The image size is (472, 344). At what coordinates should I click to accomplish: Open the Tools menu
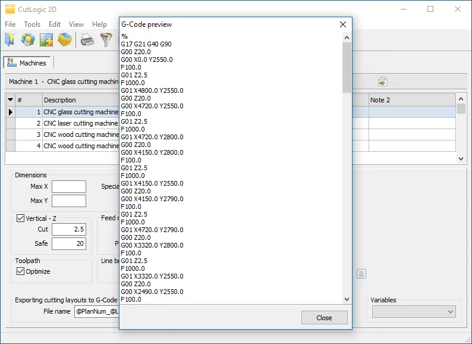coord(32,24)
